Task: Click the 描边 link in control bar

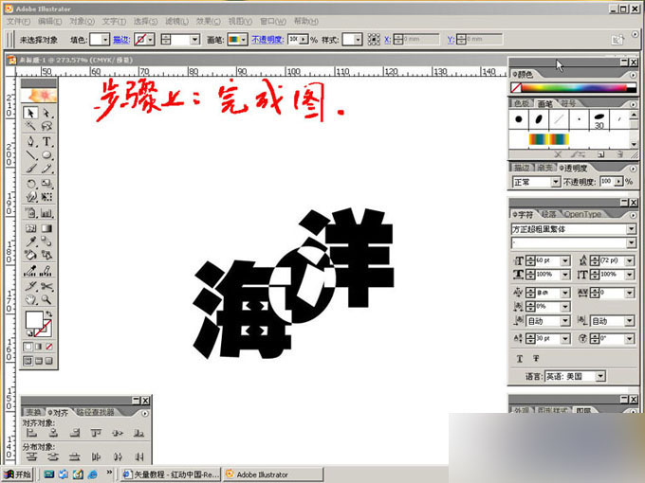Action: (121, 40)
